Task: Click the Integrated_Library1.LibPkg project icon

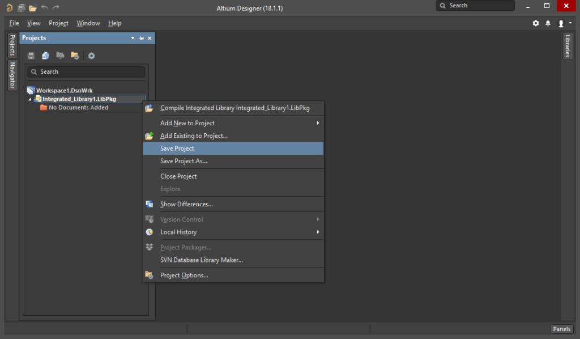Action: [38, 99]
